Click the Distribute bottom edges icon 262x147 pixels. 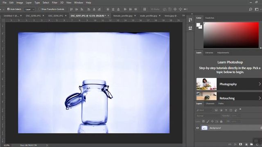118,9
